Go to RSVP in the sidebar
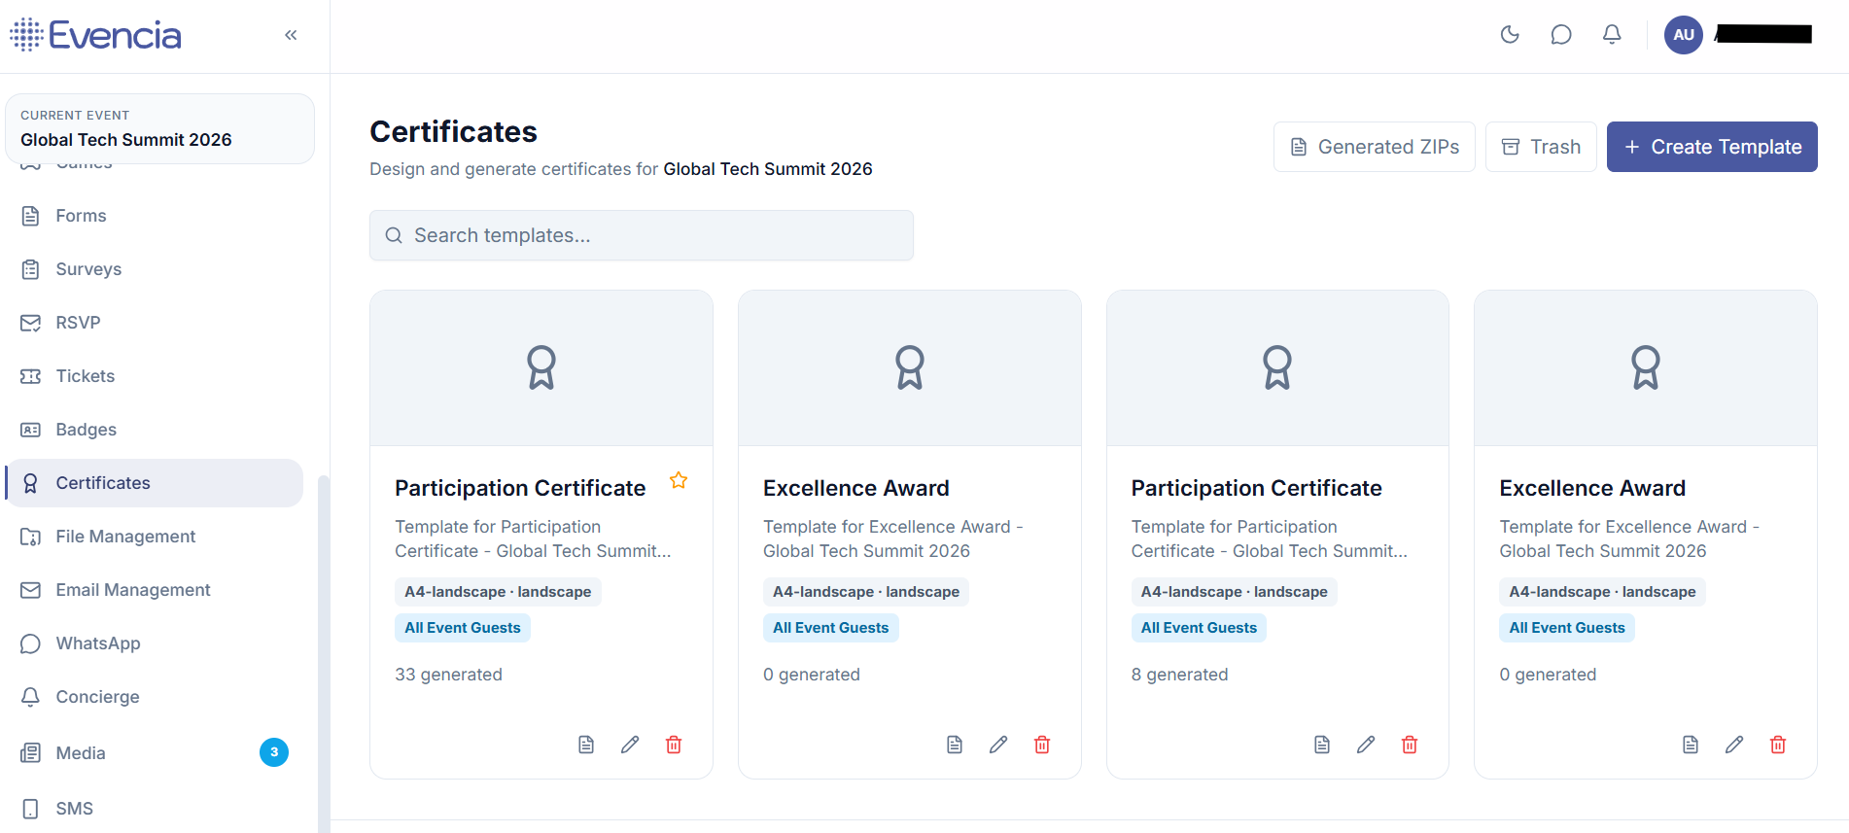Image resolution: width=1849 pixels, height=833 pixels. click(155, 323)
